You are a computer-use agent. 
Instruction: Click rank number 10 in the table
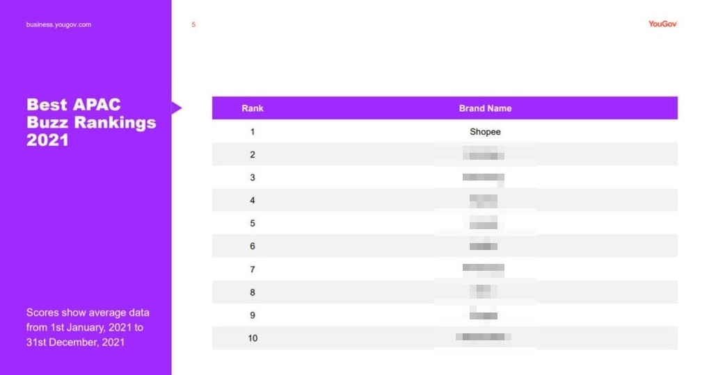click(253, 338)
